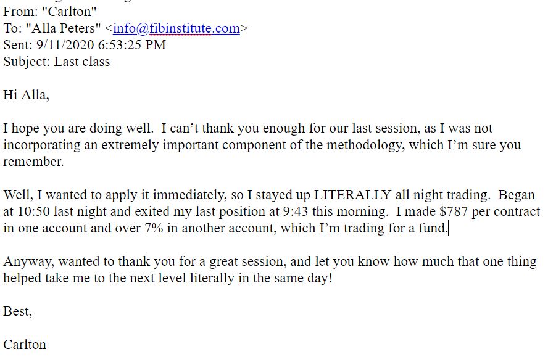548x357 pixels.
Task: Click the time "10:50" in the email body
Action: (x=33, y=211)
